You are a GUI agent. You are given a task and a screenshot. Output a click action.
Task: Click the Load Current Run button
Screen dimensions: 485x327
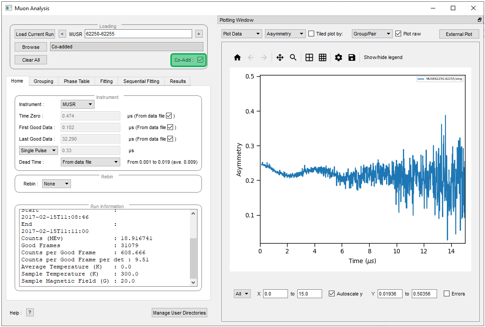coord(35,34)
